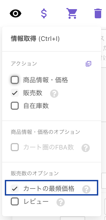This screenshot has width=106, height=220.
Task: Click the shopping cart icon
Action: tap(72, 13)
